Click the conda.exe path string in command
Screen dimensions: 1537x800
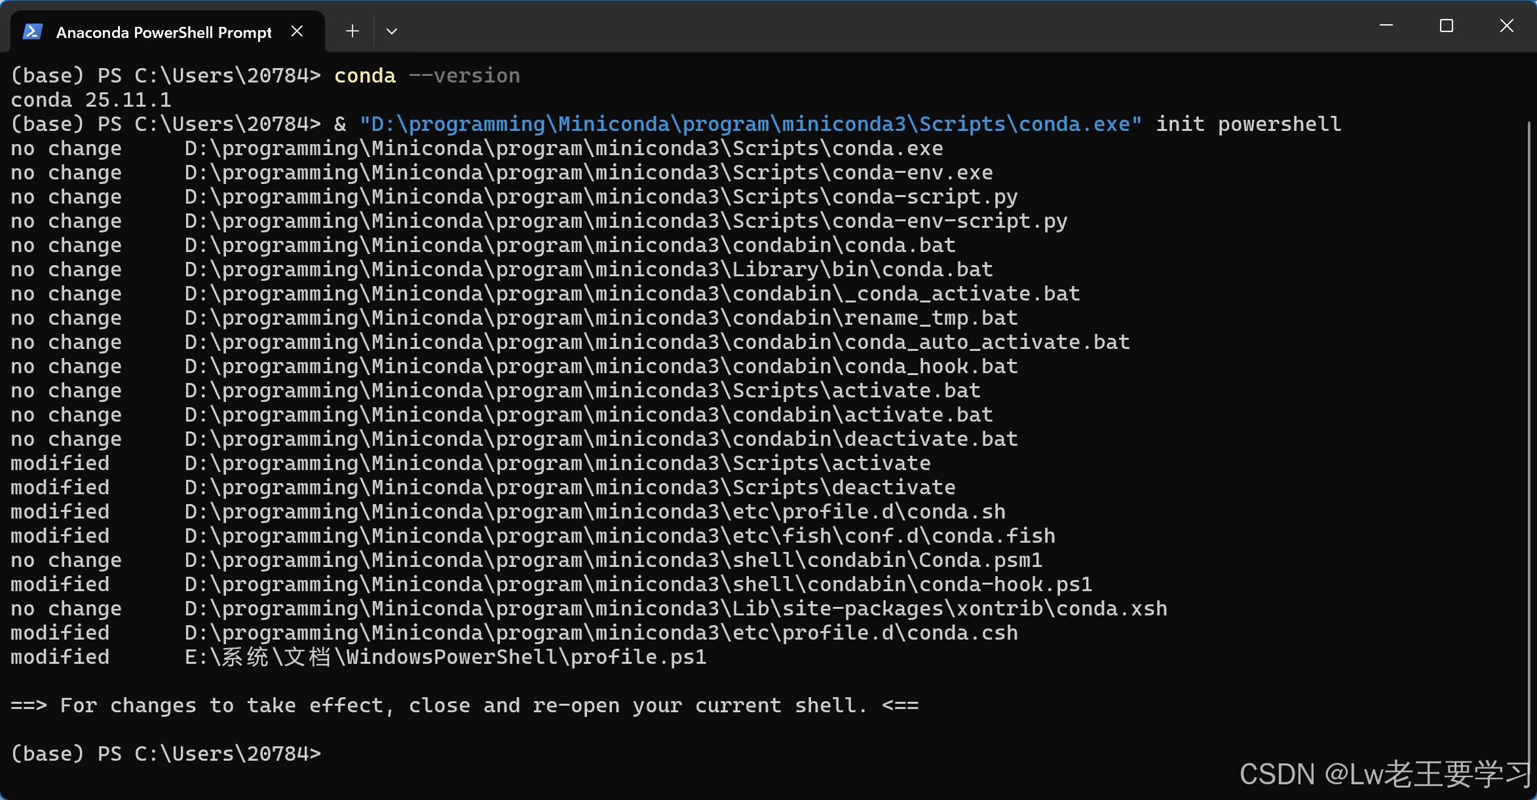tap(750, 124)
